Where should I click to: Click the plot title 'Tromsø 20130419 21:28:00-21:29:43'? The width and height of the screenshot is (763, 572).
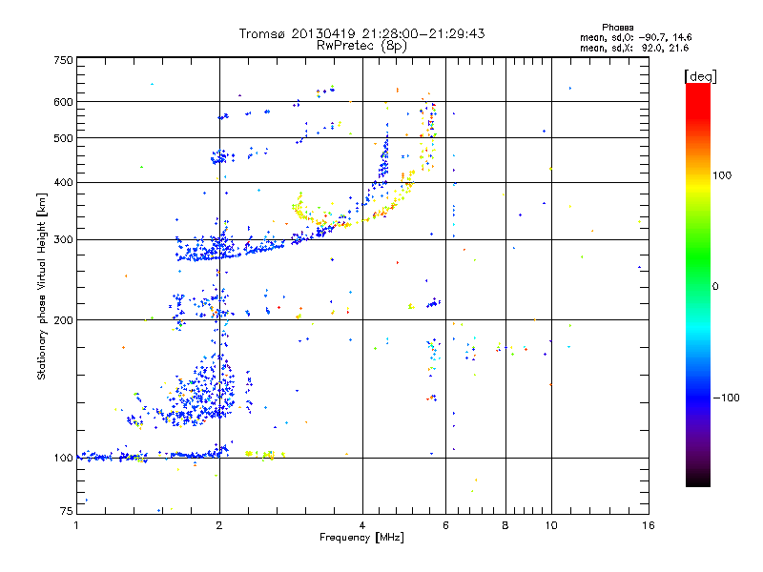tap(361, 33)
